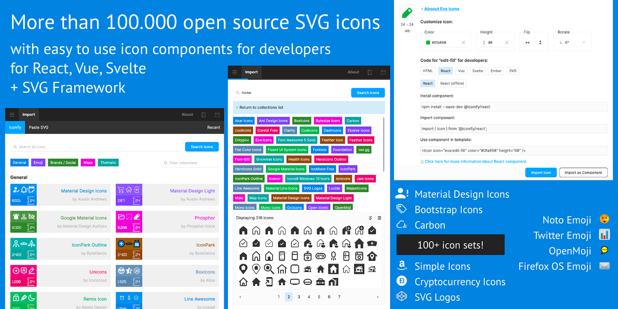Click the Filter collections input
618x309 pixels.
tap(190, 163)
